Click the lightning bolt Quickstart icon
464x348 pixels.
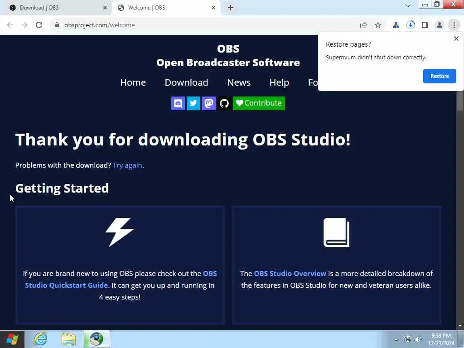120,232
